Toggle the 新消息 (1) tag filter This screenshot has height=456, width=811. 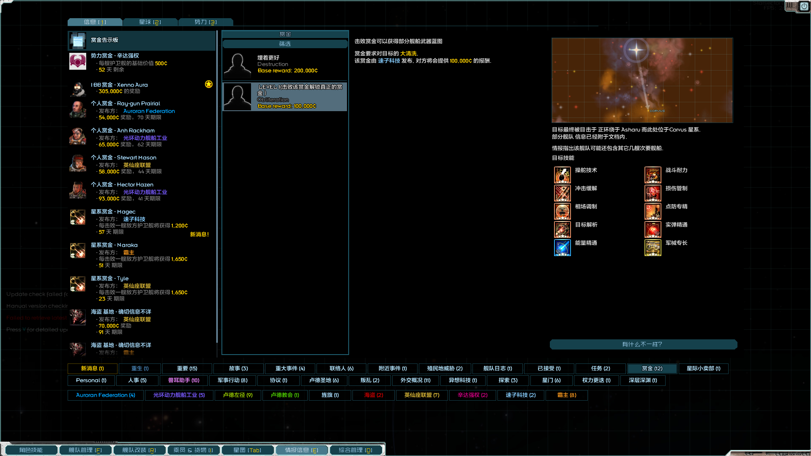pos(93,369)
